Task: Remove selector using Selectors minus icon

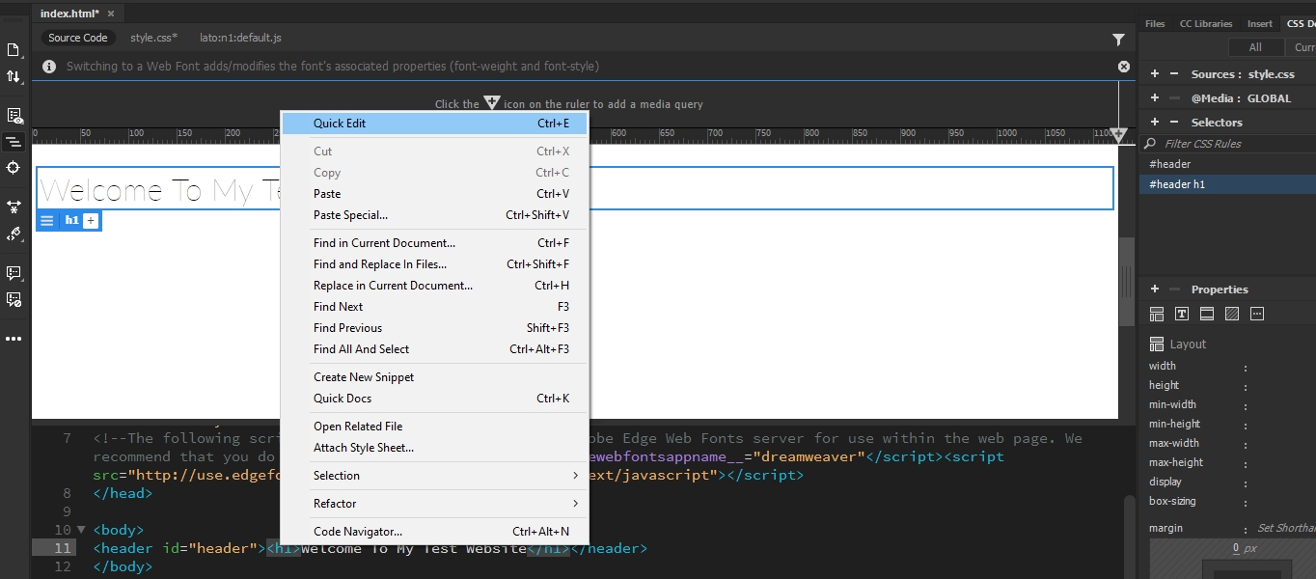Action: click(1174, 123)
